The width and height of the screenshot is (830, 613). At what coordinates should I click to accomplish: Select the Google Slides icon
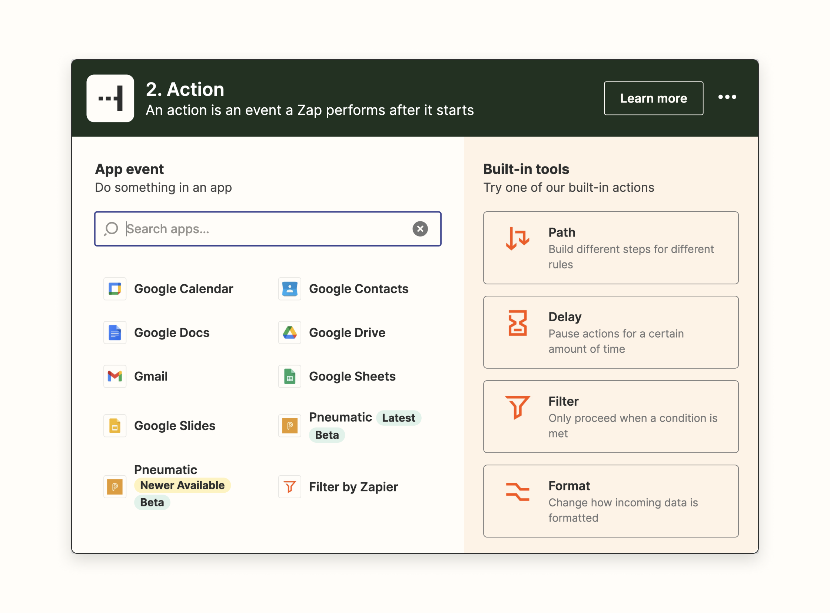click(115, 426)
